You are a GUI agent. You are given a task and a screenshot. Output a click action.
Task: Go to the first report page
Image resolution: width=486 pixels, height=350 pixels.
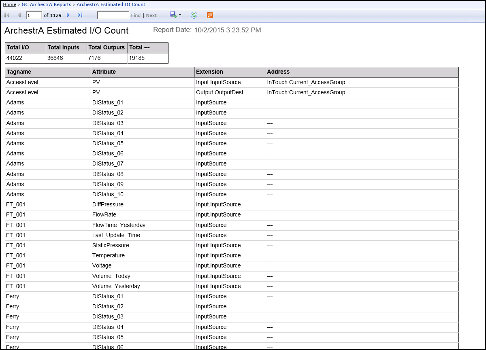coord(7,15)
